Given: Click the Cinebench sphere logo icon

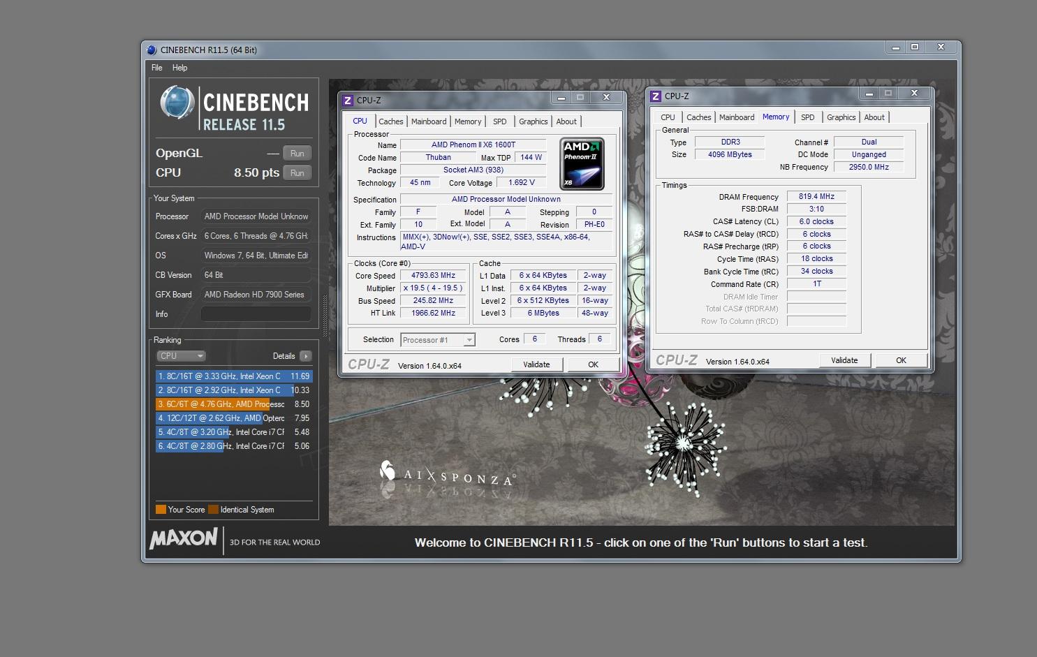Looking at the screenshot, I should click(x=177, y=102).
